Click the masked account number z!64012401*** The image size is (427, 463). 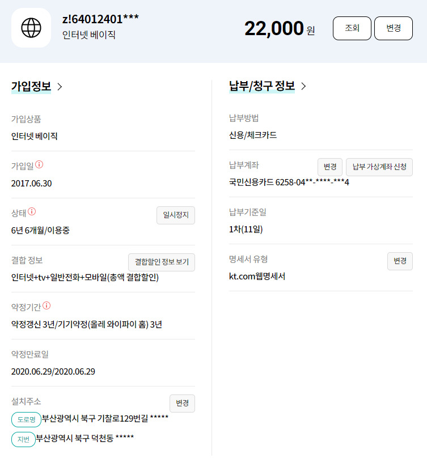100,19
